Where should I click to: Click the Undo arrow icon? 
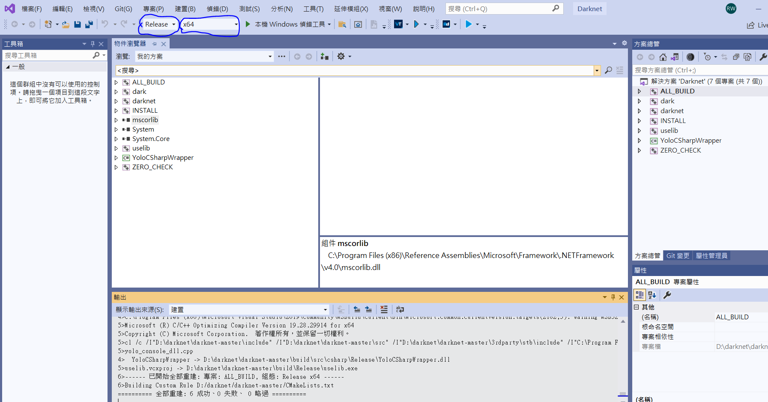pos(105,24)
